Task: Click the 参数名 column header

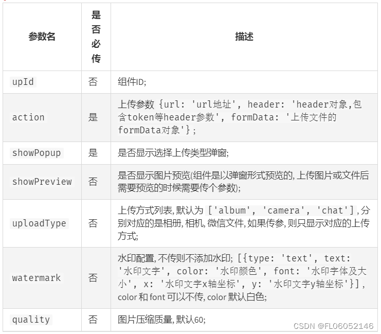Action: (42, 37)
